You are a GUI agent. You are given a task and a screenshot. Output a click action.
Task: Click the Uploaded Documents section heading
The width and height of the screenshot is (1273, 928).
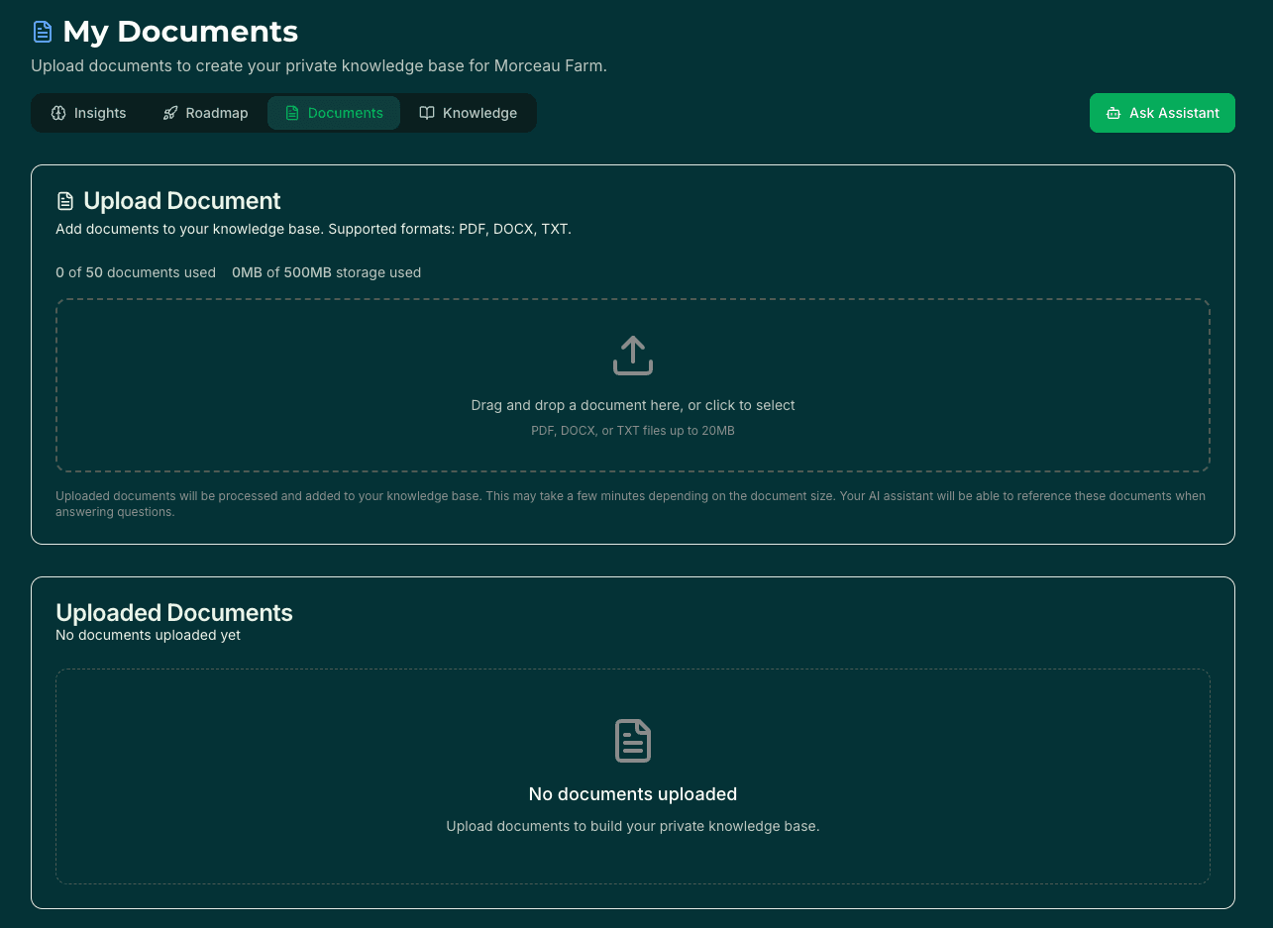point(174,612)
